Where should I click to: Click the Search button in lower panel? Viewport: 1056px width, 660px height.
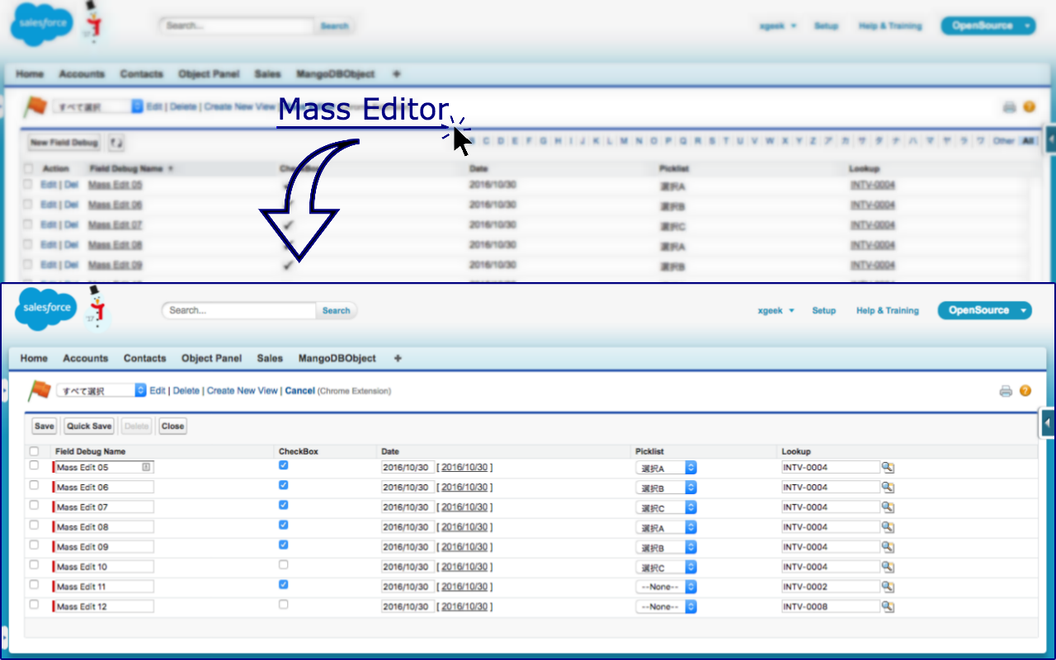pos(336,311)
